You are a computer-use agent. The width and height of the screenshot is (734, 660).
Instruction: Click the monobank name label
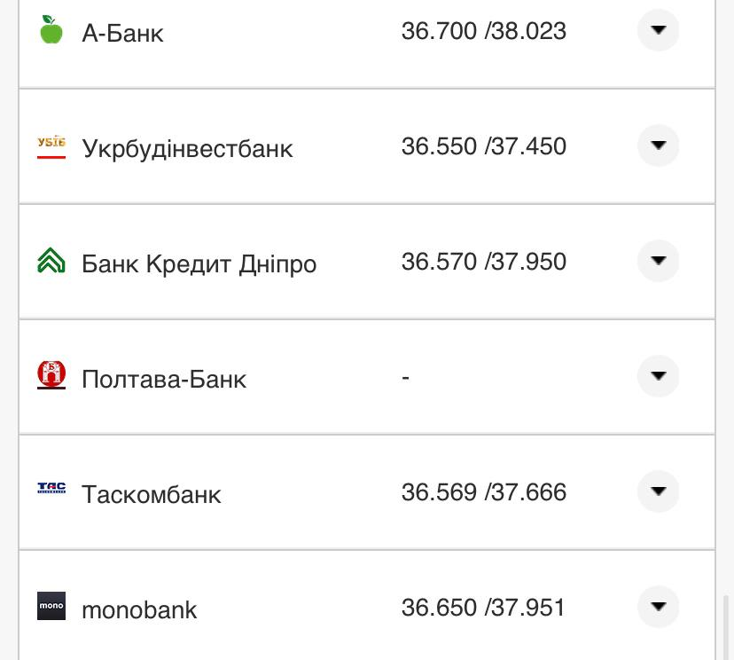point(138,609)
